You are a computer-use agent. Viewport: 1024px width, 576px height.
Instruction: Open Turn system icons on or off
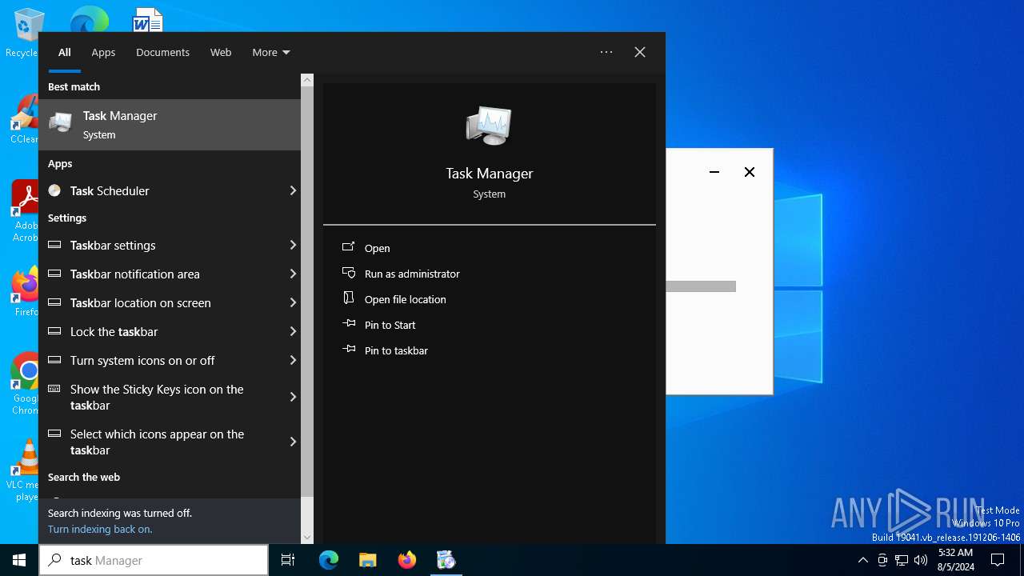(162, 360)
